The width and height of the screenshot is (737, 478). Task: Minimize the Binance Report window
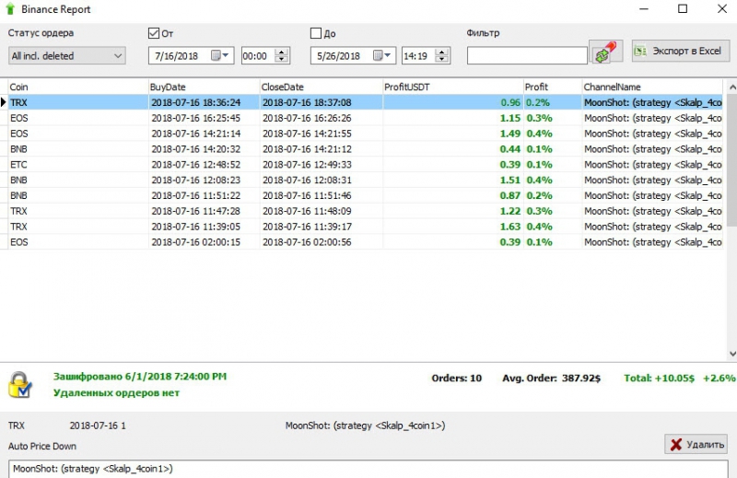(644, 9)
